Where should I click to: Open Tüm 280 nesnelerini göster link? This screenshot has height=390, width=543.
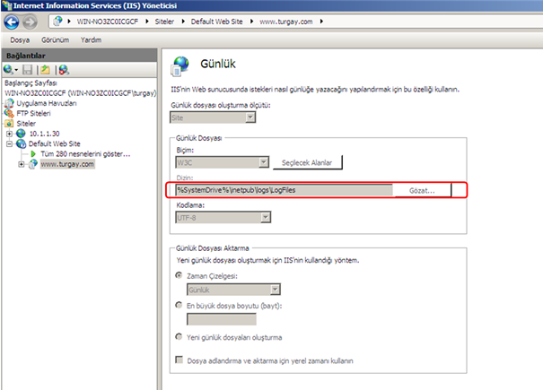pos(85,153)
